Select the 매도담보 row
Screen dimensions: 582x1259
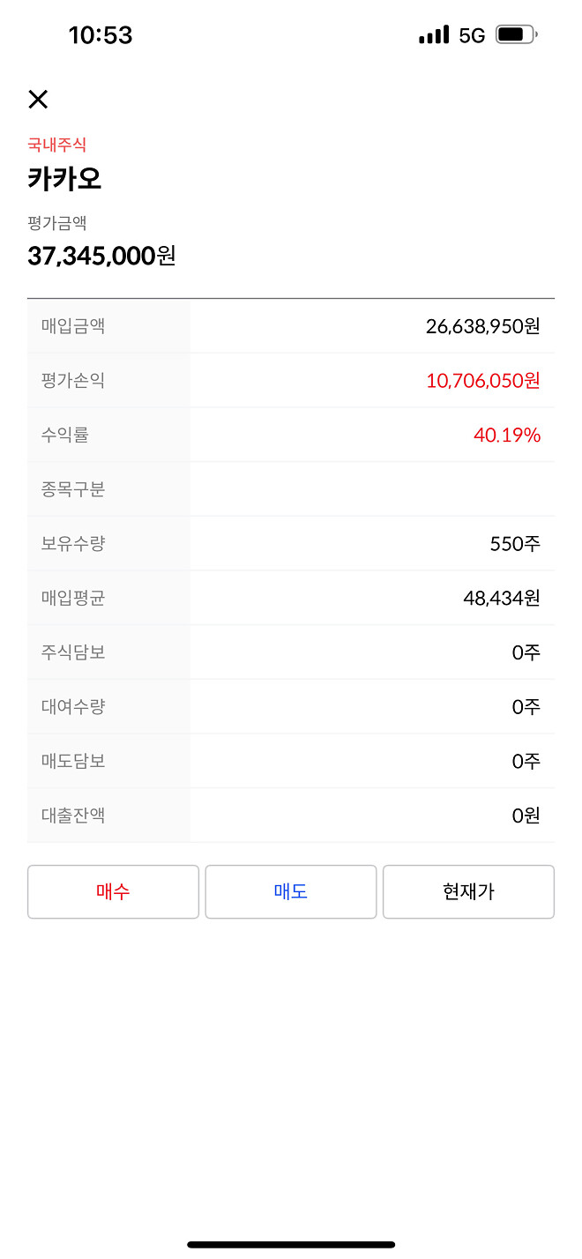(291, 761)
